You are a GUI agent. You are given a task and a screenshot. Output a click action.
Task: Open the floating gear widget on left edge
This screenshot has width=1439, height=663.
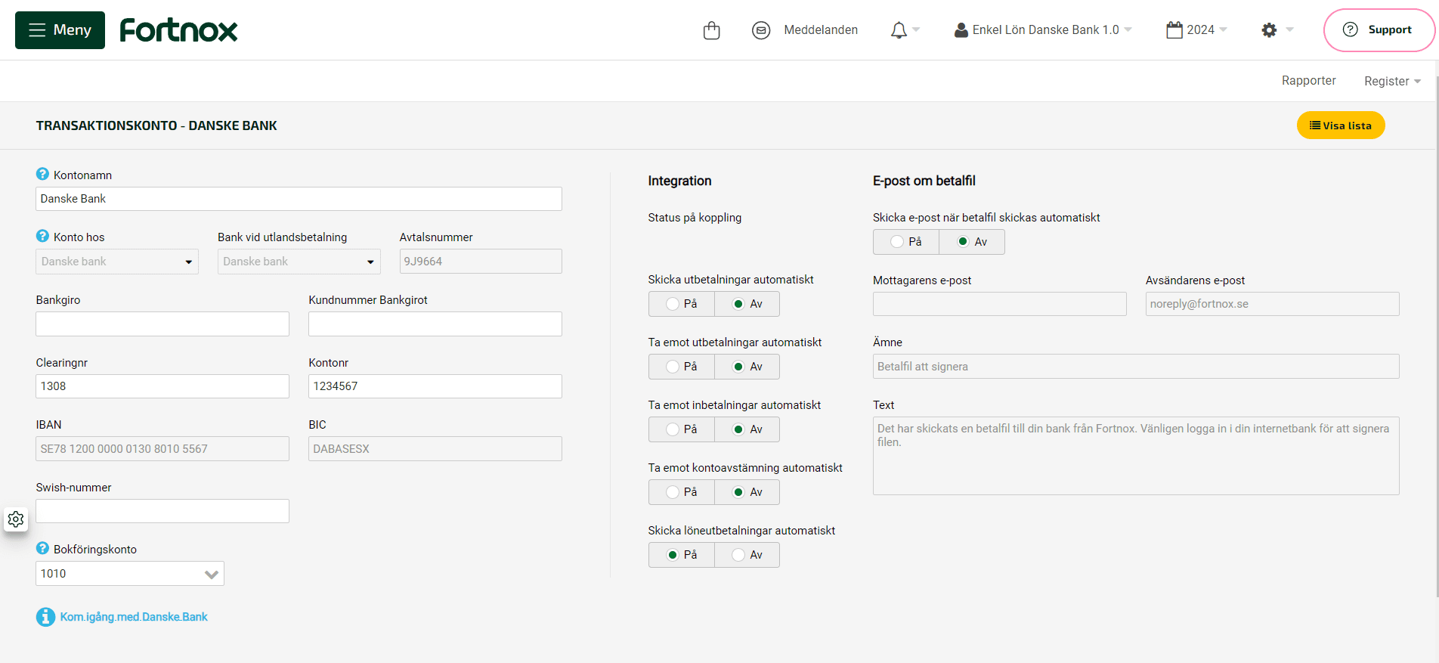click(x=16, y=519)
